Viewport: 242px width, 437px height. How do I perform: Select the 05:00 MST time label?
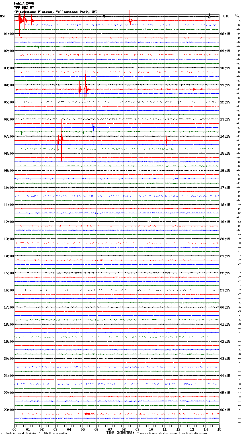(9, 102)
